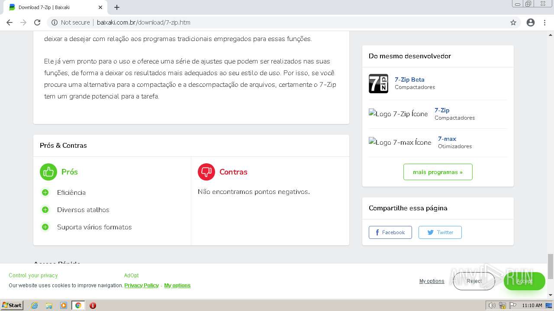The image size is (554, 311).
Task: Open the green My options link
Action: coord(177,286)
